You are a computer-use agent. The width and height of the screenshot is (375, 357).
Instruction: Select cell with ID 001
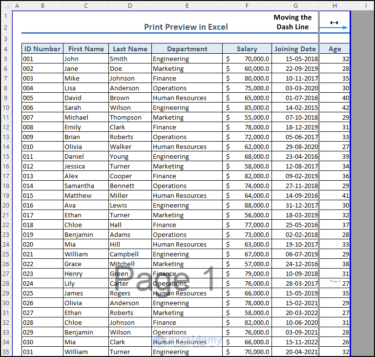pos(42,59)
